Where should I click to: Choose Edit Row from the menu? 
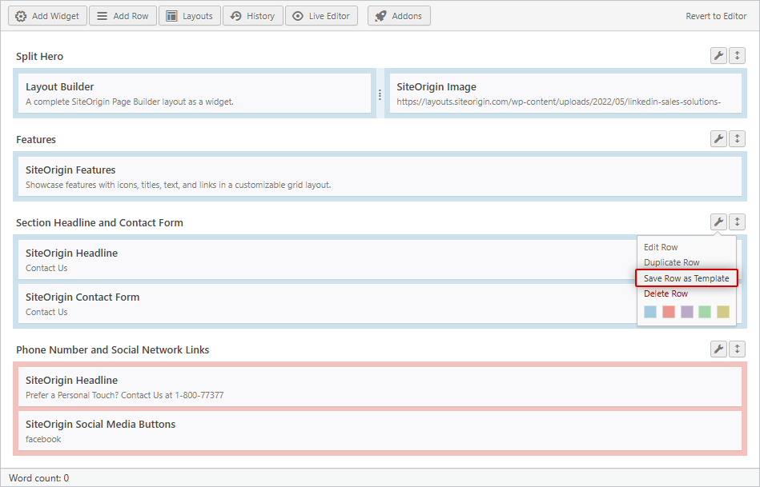[x=661, y=247]
